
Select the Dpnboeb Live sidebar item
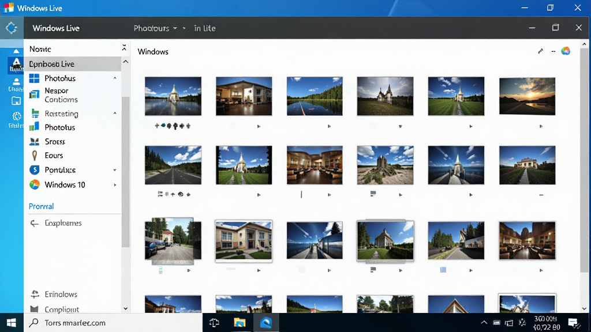click(72, 64)
